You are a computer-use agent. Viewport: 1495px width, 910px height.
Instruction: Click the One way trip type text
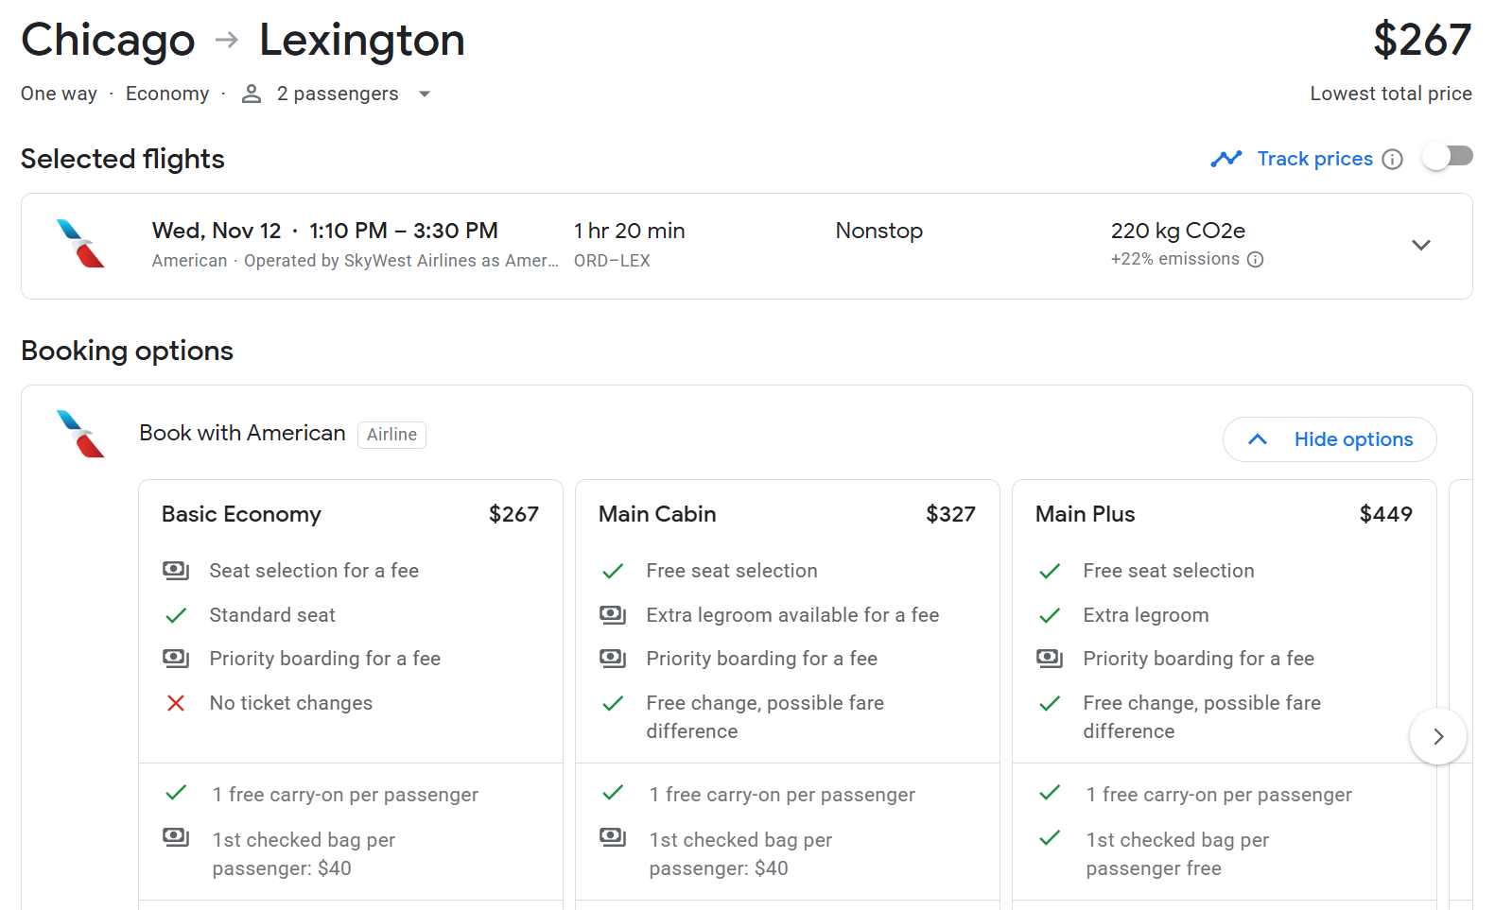point(59,94)
